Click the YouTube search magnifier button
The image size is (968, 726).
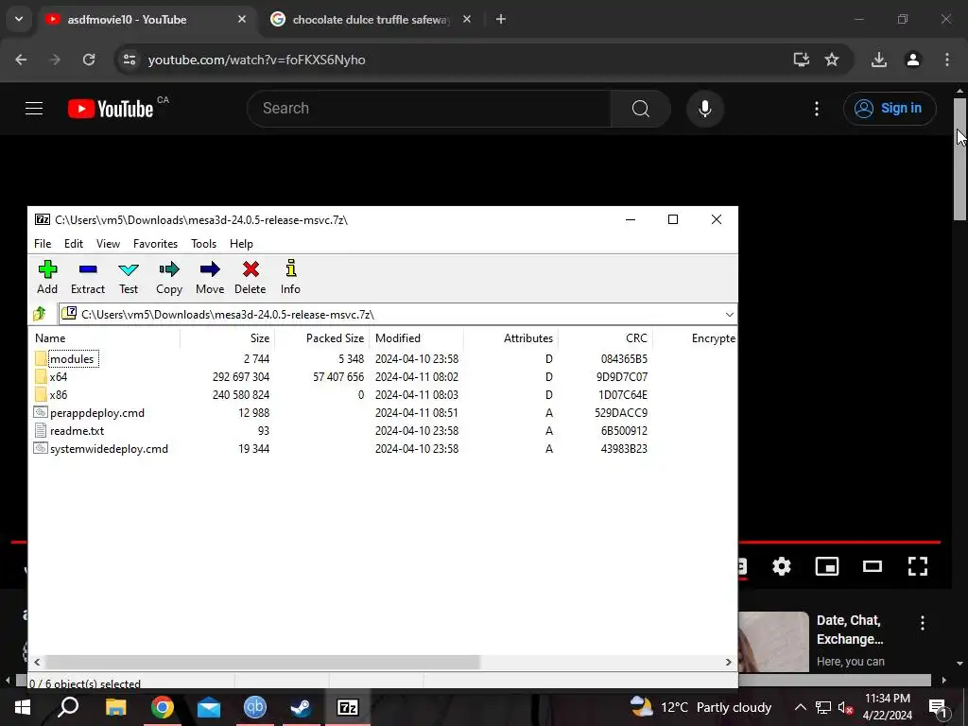[641, 109]
